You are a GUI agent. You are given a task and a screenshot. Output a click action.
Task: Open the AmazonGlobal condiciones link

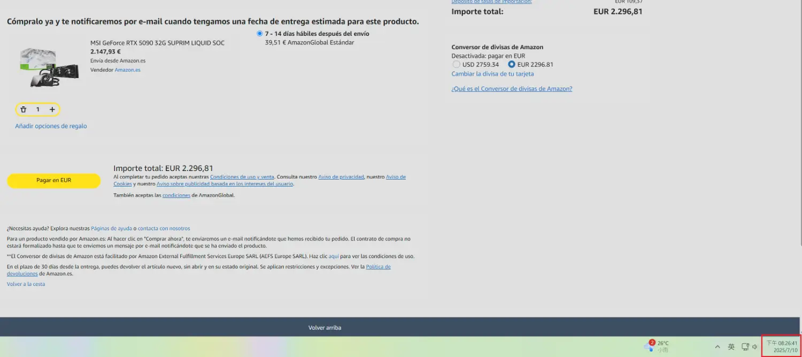pos(176,196)
